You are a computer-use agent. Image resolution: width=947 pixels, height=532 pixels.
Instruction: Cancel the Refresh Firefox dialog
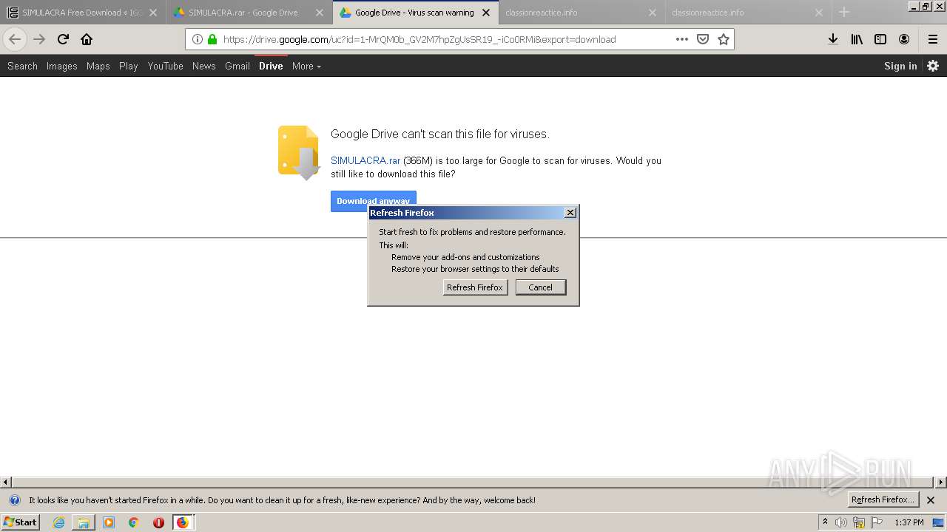pyautogui.click(x=540, y=287)
